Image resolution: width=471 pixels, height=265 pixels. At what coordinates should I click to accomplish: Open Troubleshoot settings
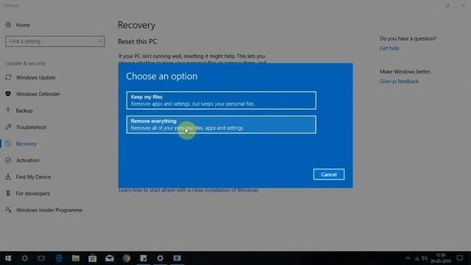click(x=31, y=127)
